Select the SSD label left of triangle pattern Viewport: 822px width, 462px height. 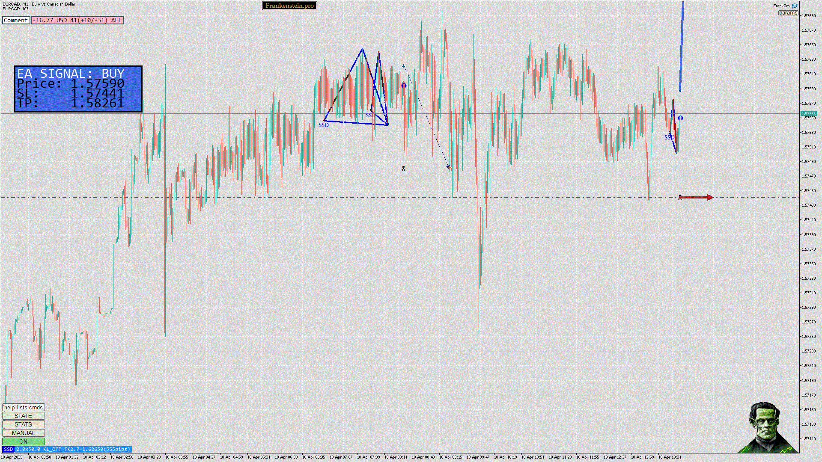(323, 125)
